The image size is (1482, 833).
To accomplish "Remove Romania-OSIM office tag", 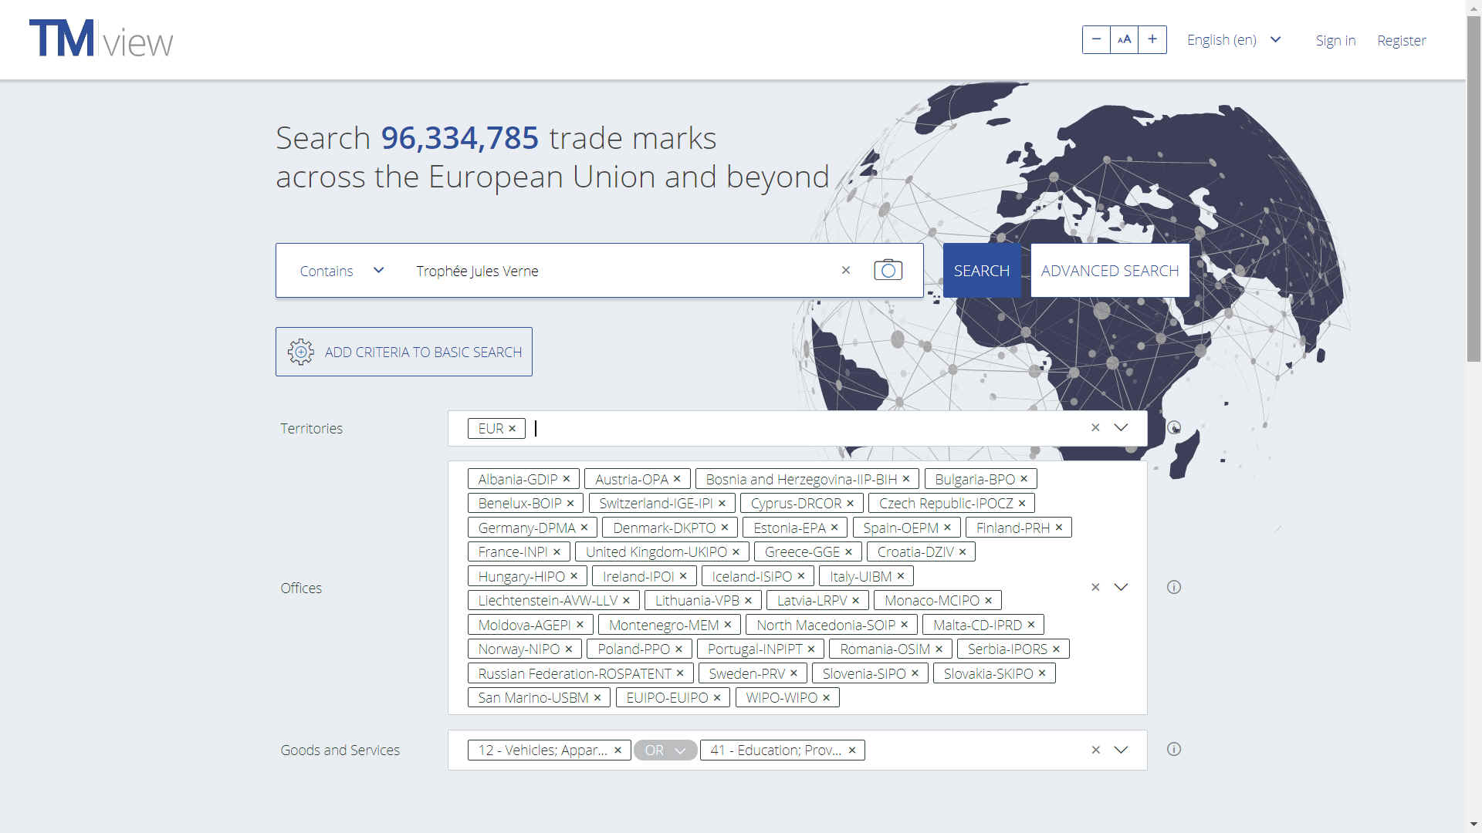I will 939,649.
